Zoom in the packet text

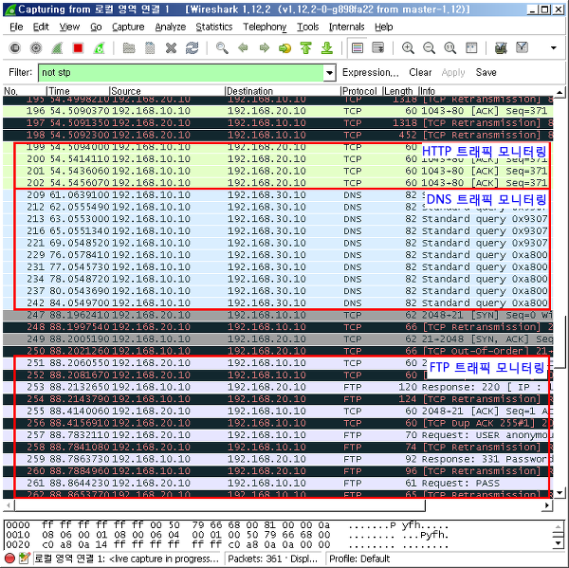pyautogui.click(x=408, y=48)
